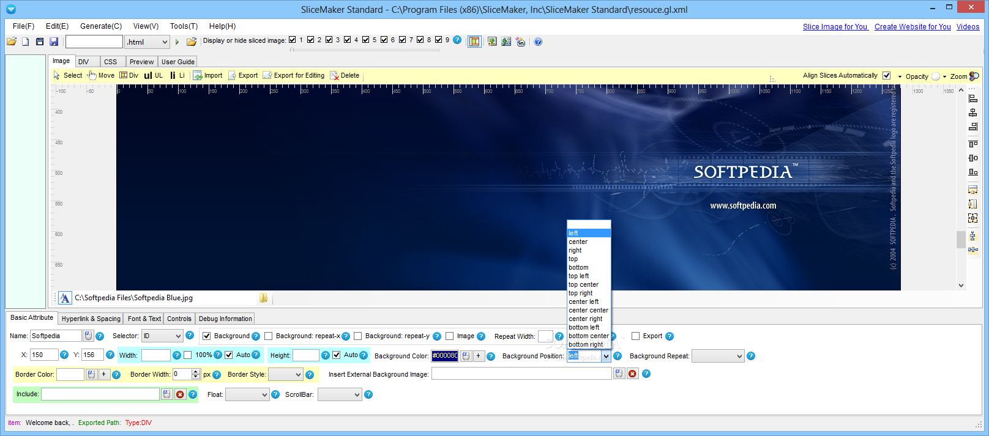Disable Align Slices Automatically
Screen dimensions: 989x436
(886, 75)
